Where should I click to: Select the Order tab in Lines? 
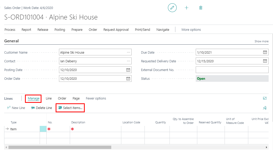click(62, 98)
